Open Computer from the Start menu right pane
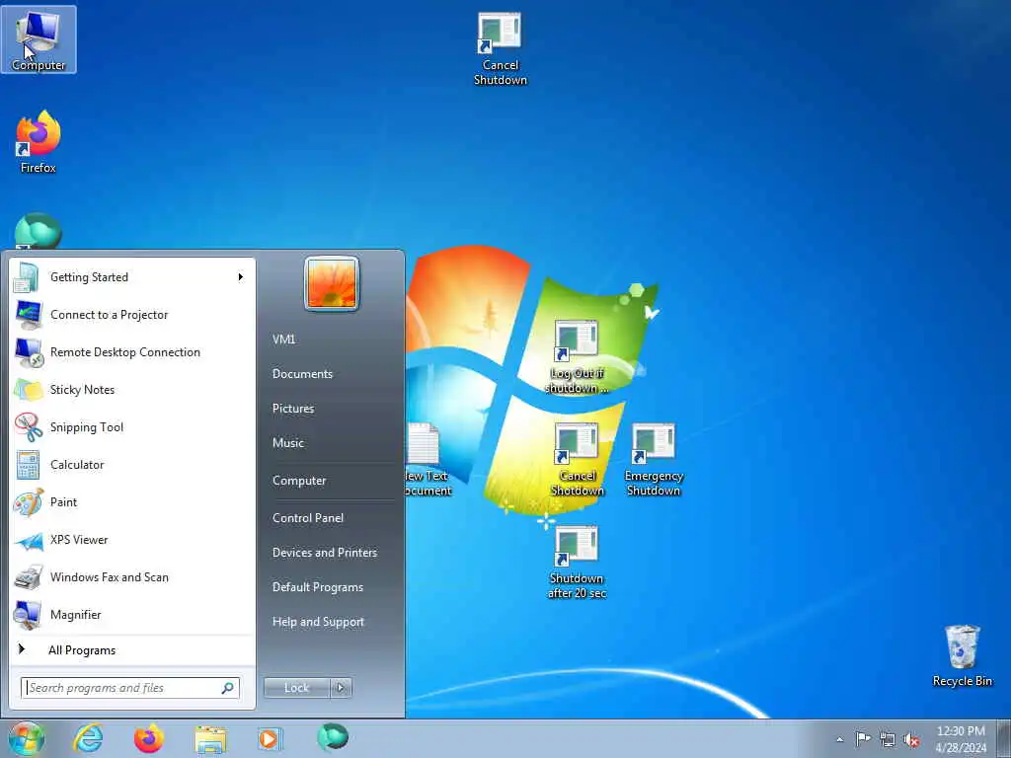Screen dimensions: 1011x758 tap(299, 481)
